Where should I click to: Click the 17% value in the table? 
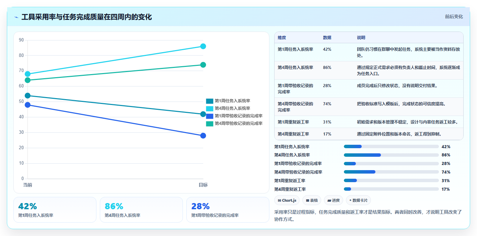click(327, 134)
